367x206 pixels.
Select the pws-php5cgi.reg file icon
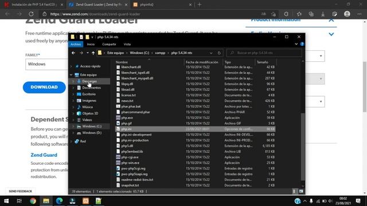pos(118,168)
